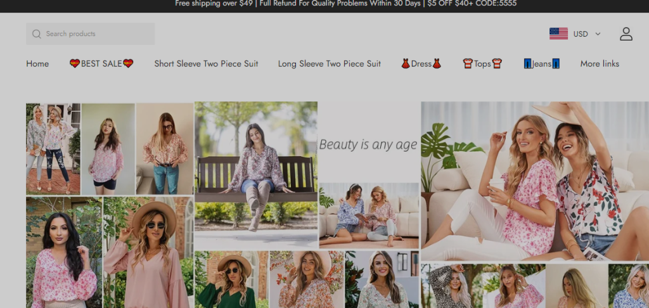Expand the USD currency dropdown chevron
The width and height of the screenshot is (649, 308).
598,34
